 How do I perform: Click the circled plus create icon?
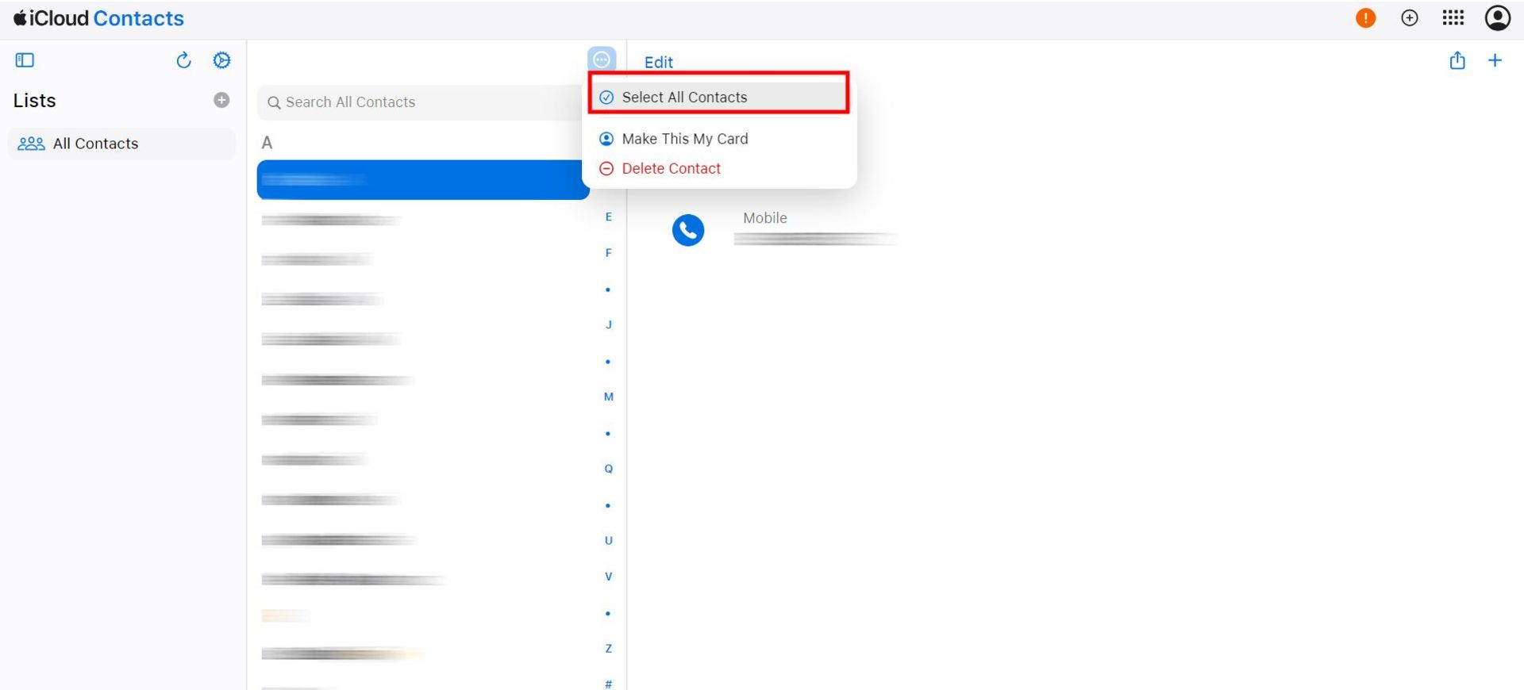point(1410,18)
